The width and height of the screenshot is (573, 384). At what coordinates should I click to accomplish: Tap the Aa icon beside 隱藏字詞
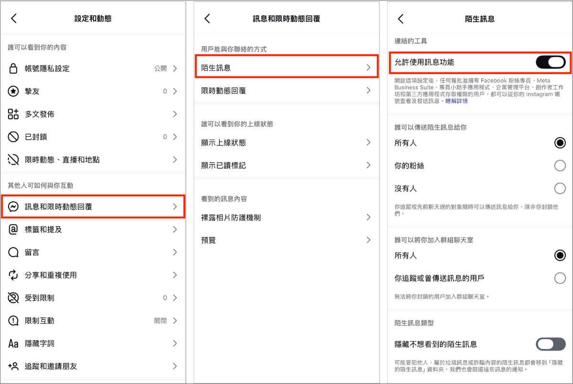click(13, 343)
